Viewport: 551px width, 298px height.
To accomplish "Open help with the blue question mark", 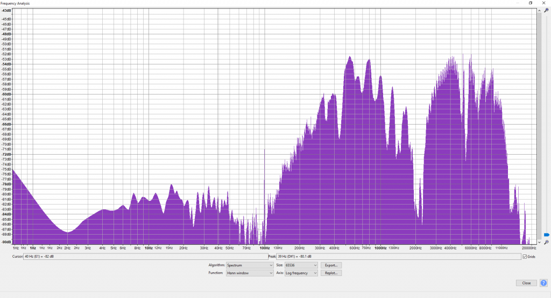I will pos(543,283).
